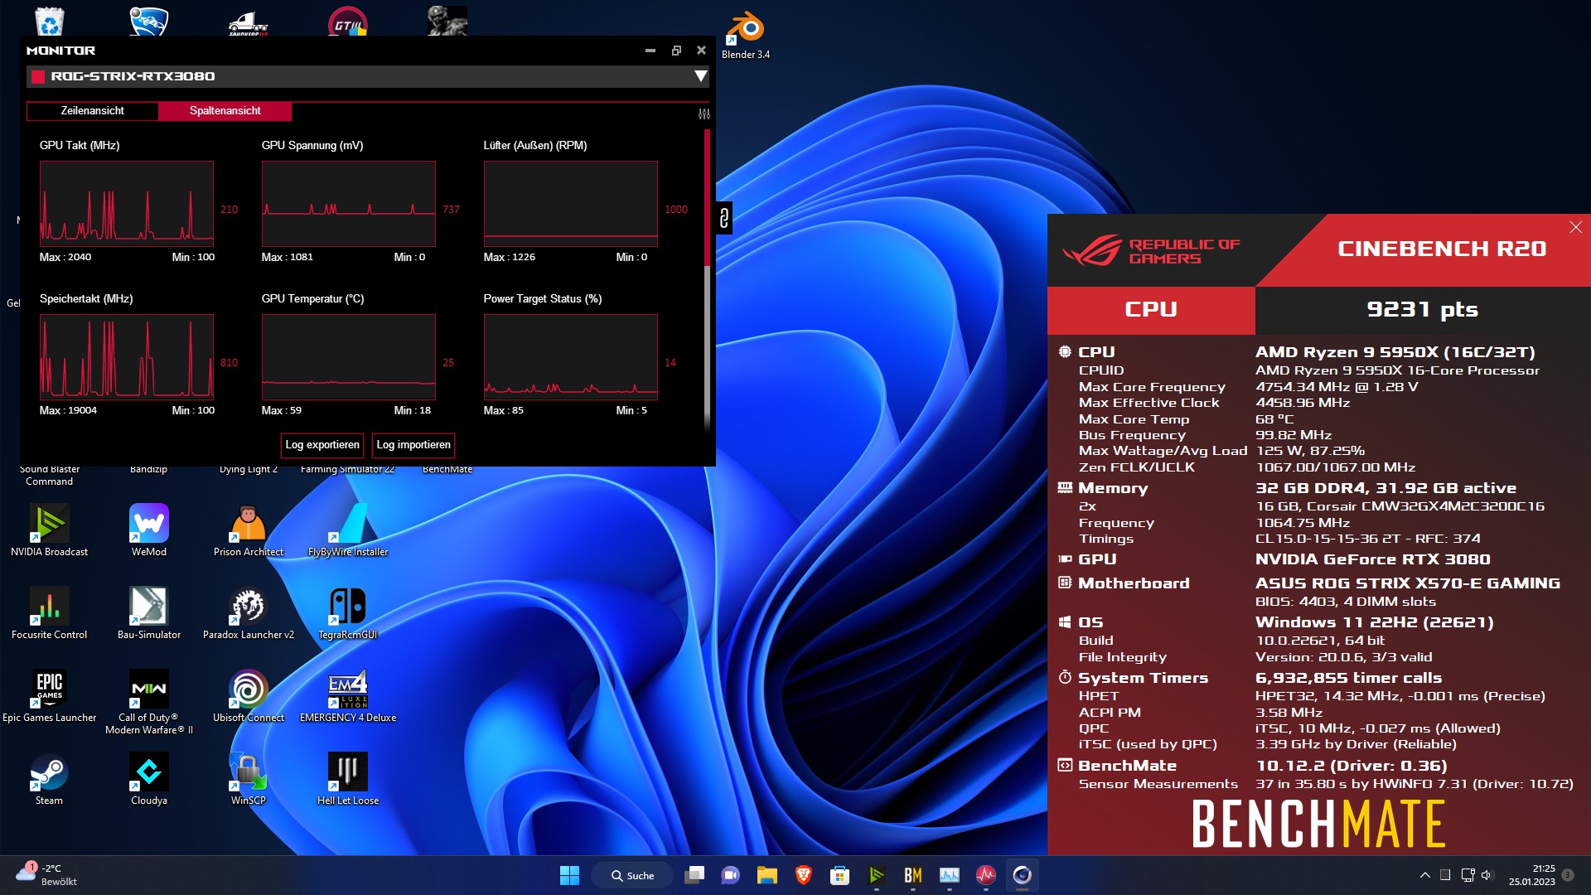Viewport: 1591px width, 895px height.
Task: Click the Max Core Temp '68 °C' value
Action: pyautogui.click(x=1274, y=419)
